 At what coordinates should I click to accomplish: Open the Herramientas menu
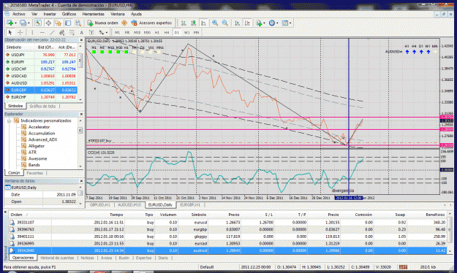point(94,14)
